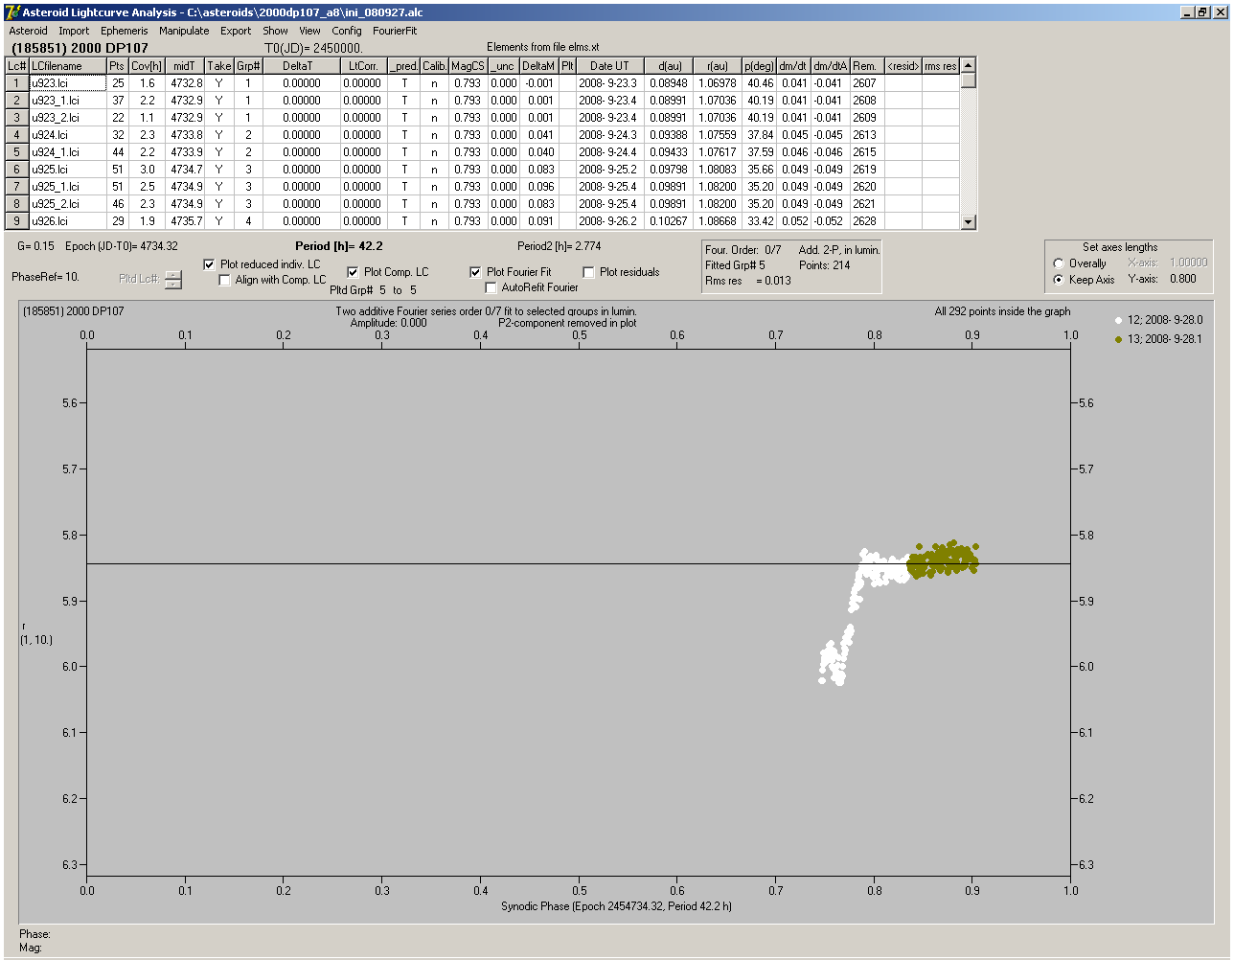Open the FourierFit menu
Screen dimensions: 1234x960
coord(395,31)
